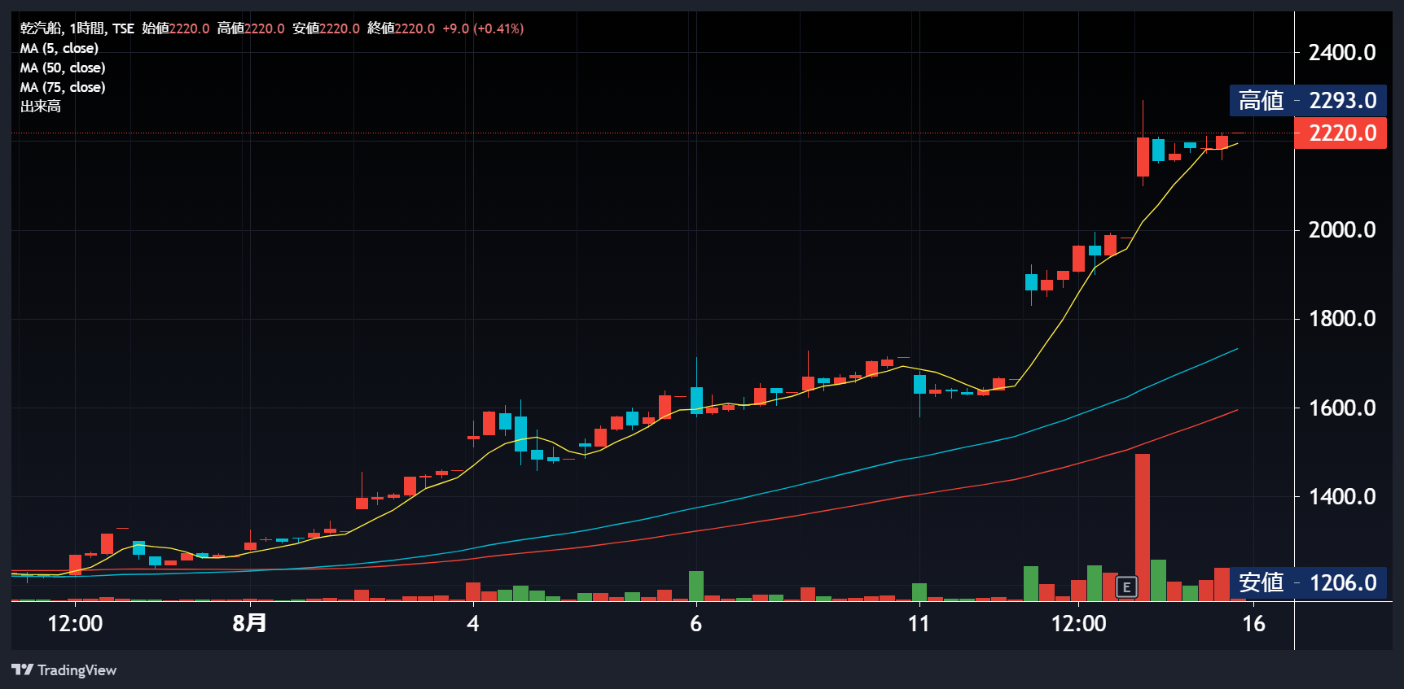Click the TradingView text link
This screenshot has height=689, width=1404.
click(x=77, y=670)
